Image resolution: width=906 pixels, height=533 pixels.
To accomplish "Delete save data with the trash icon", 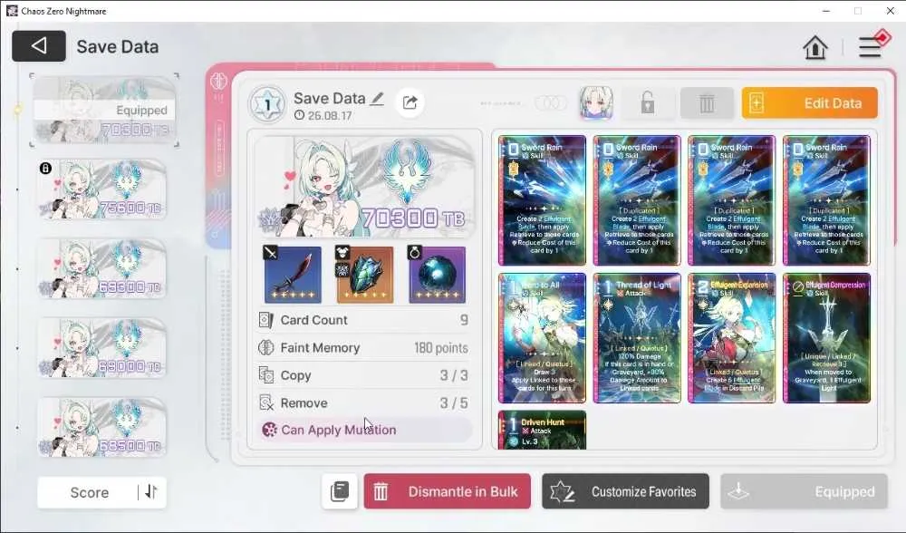I will tap(707, 103).
